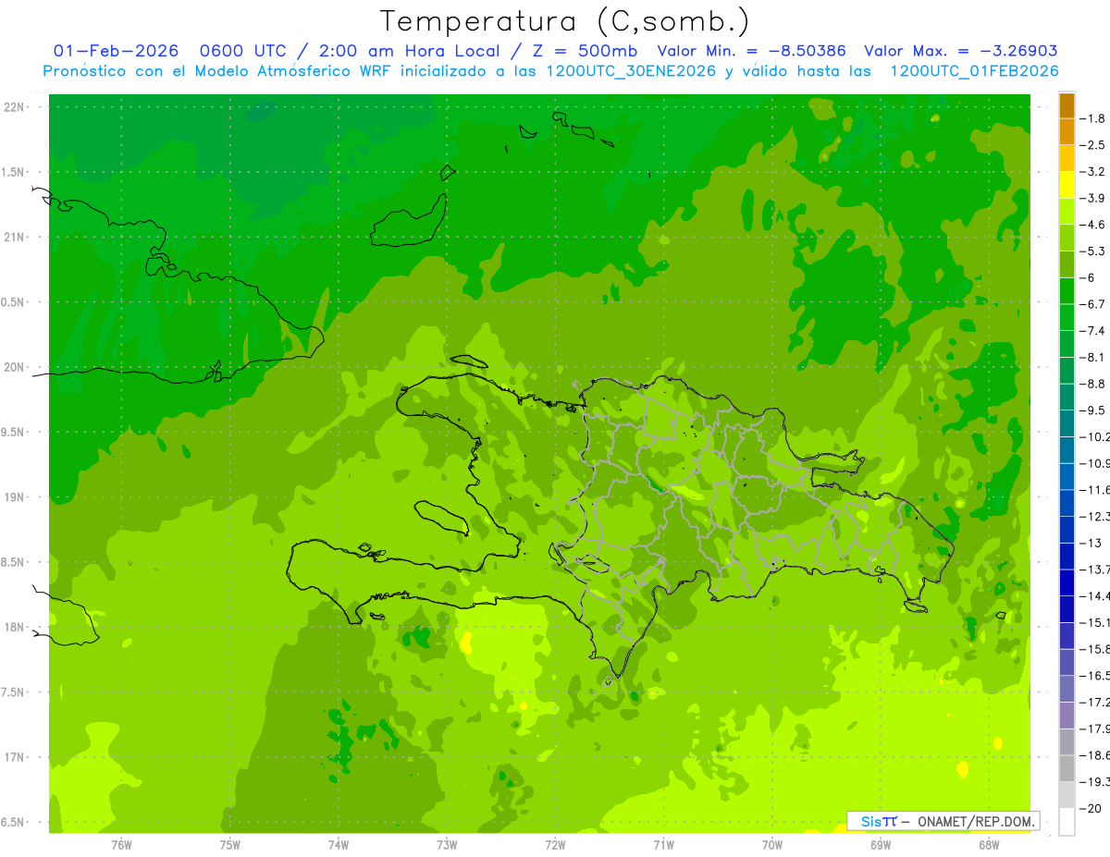This screenshot has height=857, width=1110.
Task: Click the 'ONAMET/REP.DOM.' credit label
Action: (975, 821)
